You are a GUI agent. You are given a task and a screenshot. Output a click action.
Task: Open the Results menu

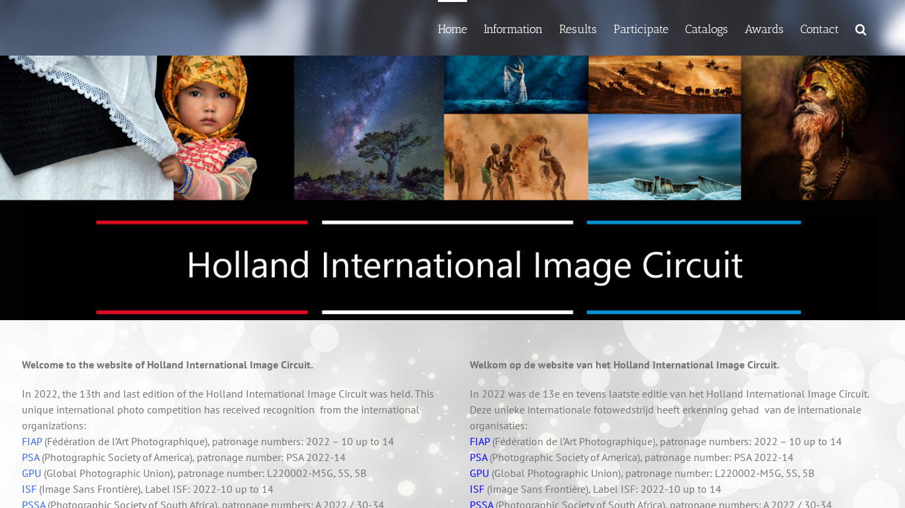tap(578, 29)
